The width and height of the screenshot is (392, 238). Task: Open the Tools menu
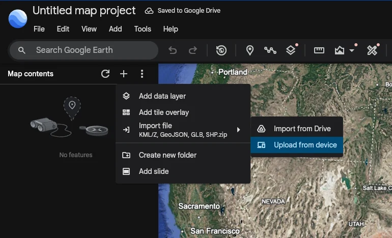143,29
